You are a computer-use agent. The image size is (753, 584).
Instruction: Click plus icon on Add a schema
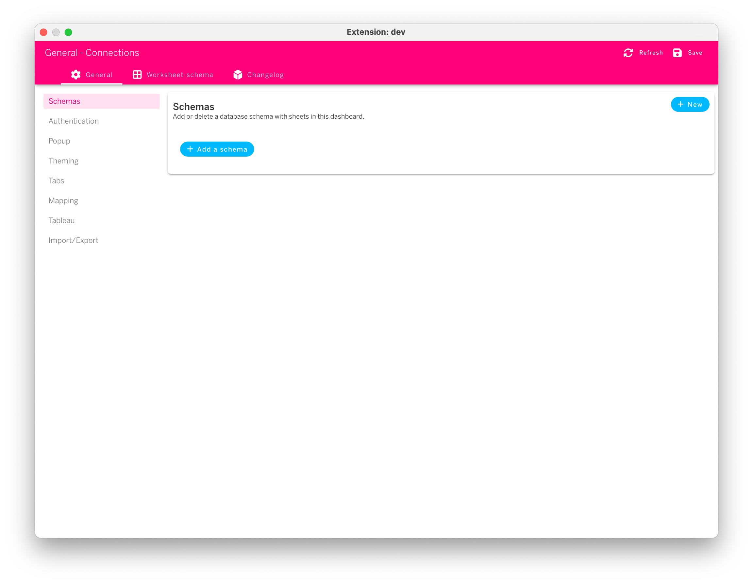pos(190,149)
